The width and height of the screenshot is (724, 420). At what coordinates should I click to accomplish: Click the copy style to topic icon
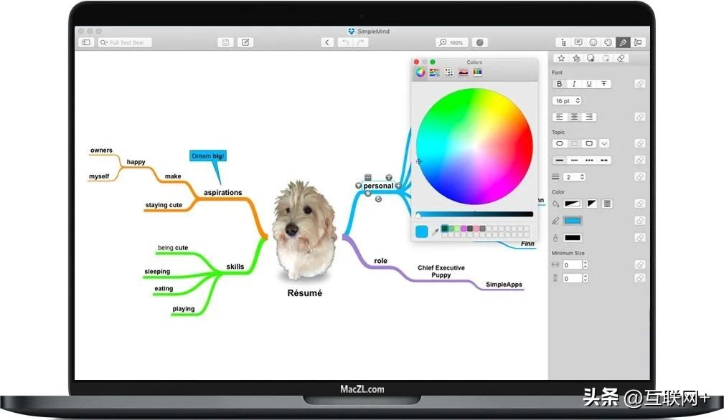pos(591,58)
